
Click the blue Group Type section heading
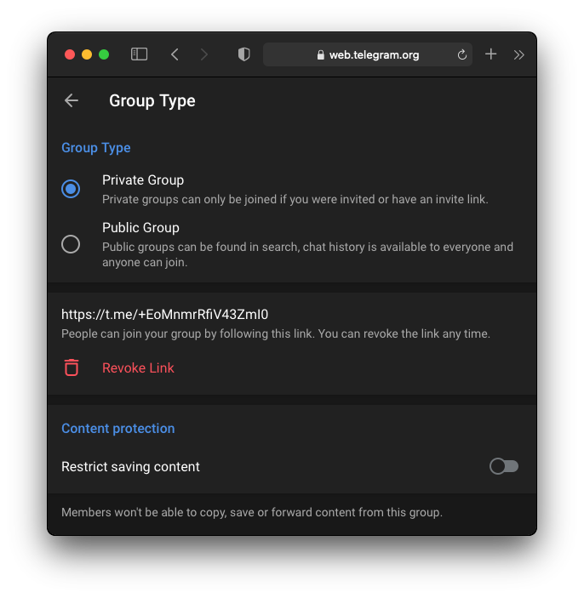[x=96, y=148]
